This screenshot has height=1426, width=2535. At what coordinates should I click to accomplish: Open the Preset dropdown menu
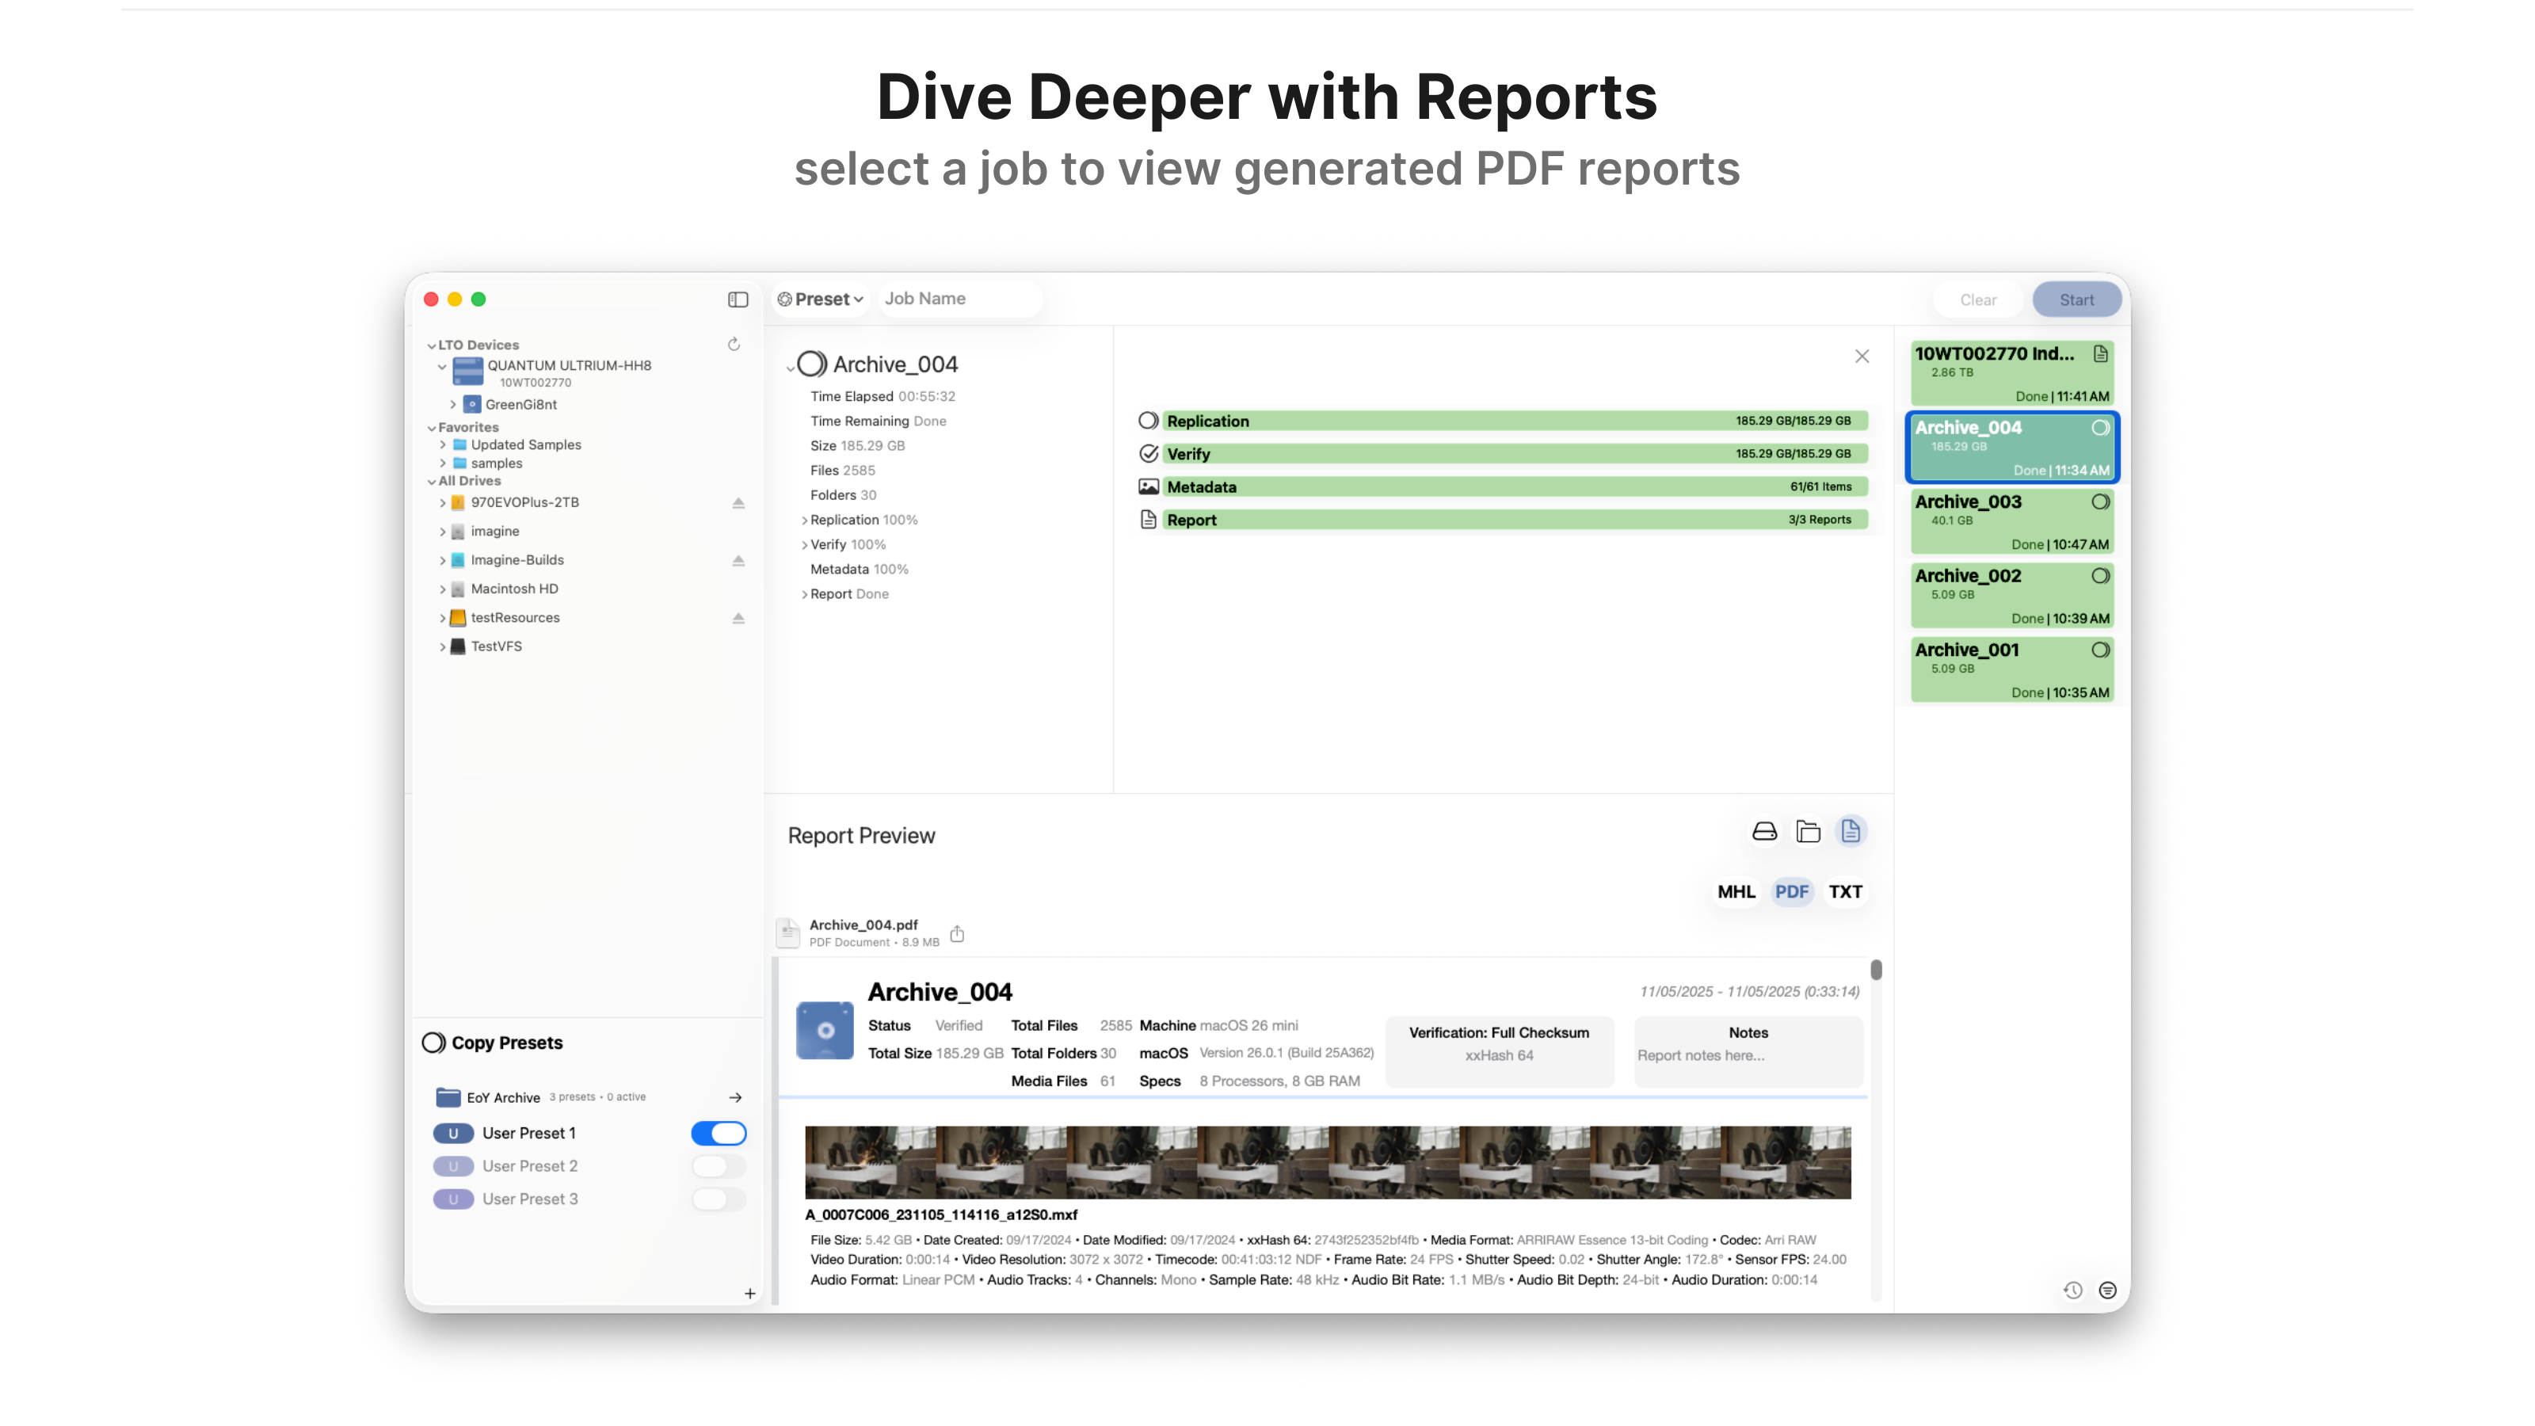click(x=821, y=299)
